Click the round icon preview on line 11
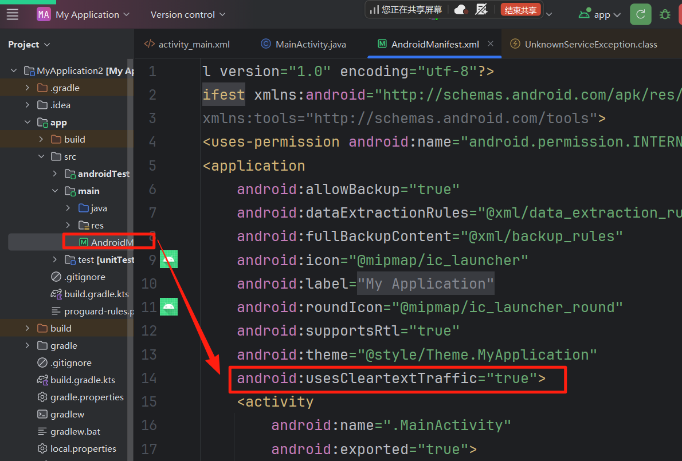682x461 pixels. [168, 307]
